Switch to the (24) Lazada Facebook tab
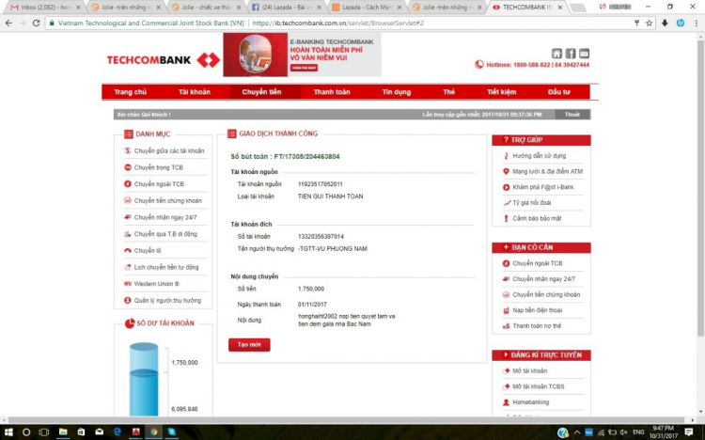Image resolution: width=705 pixels, height=440 pixels. point(286,8)
